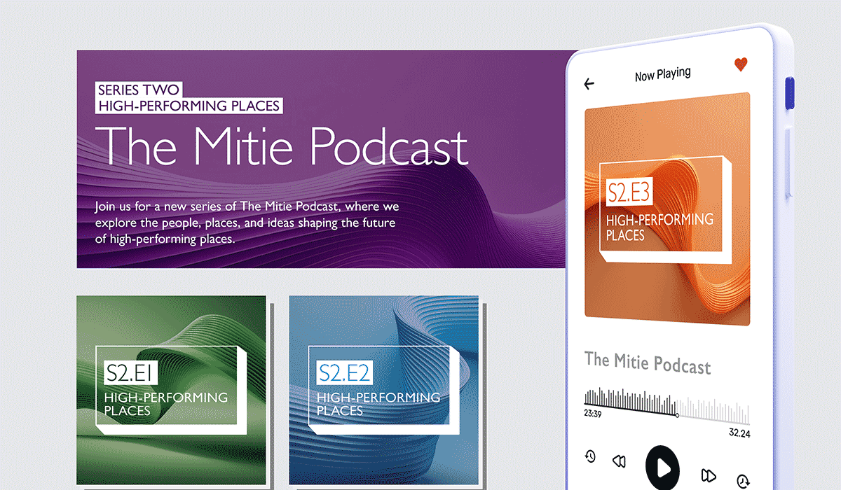Tap the back arrow in the player

pyautogui.click(x=589, y=84)
